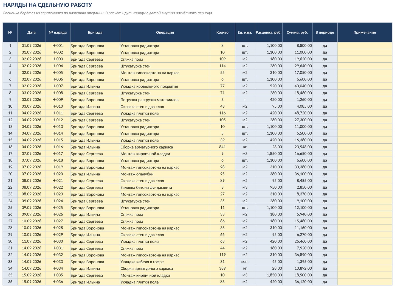The image size is (395, 288).
Task: Select the amount "1,260.00"
Action: [297, 100]
